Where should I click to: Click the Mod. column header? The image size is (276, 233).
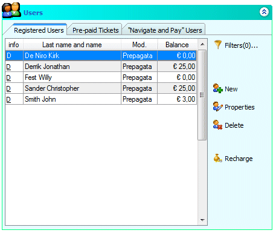click(139, 45)
